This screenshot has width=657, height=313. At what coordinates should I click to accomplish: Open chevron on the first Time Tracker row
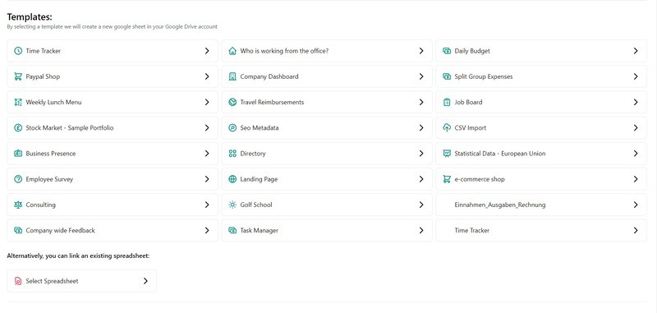207,51
